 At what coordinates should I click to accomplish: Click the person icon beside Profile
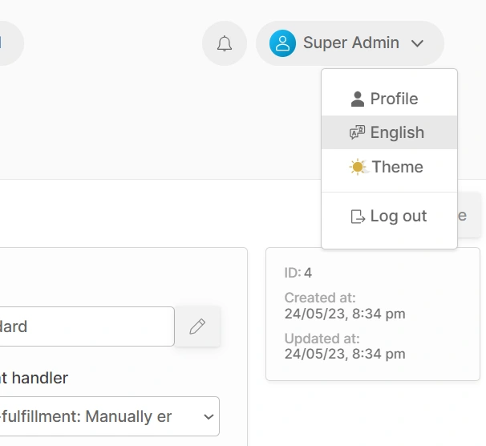coord(358,99)
